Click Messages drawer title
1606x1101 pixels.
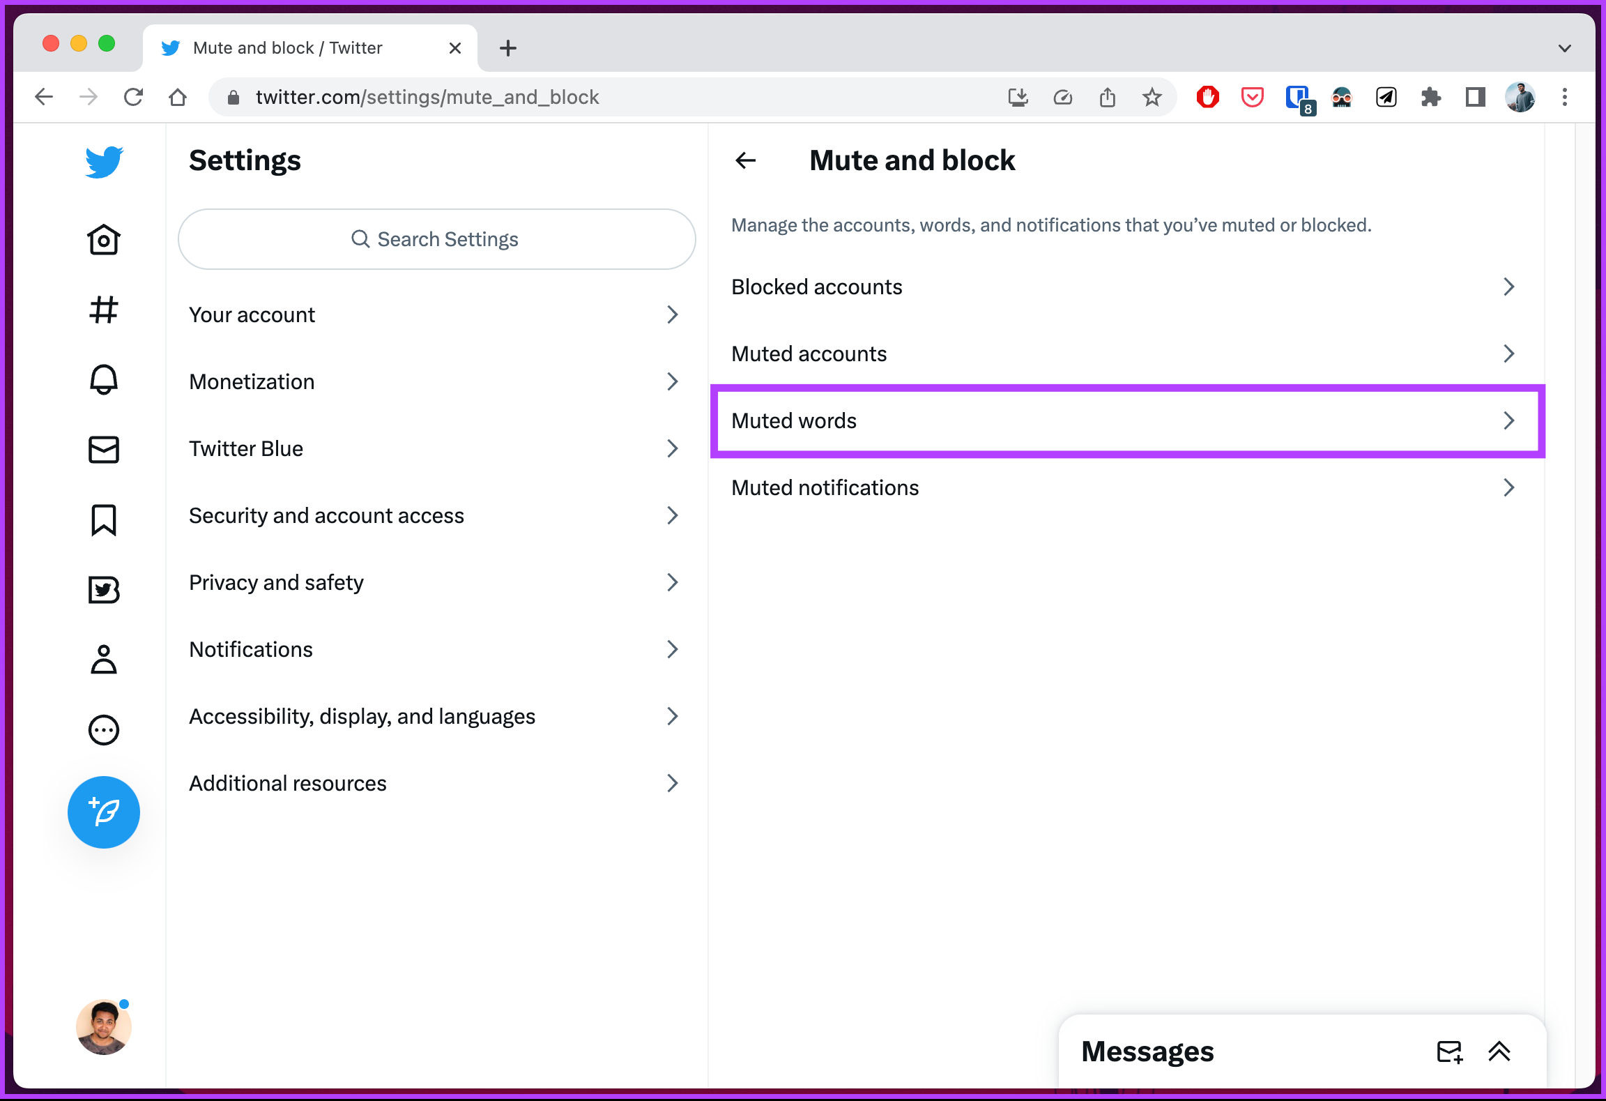pyautogui.click(x=1147, y=1051)
